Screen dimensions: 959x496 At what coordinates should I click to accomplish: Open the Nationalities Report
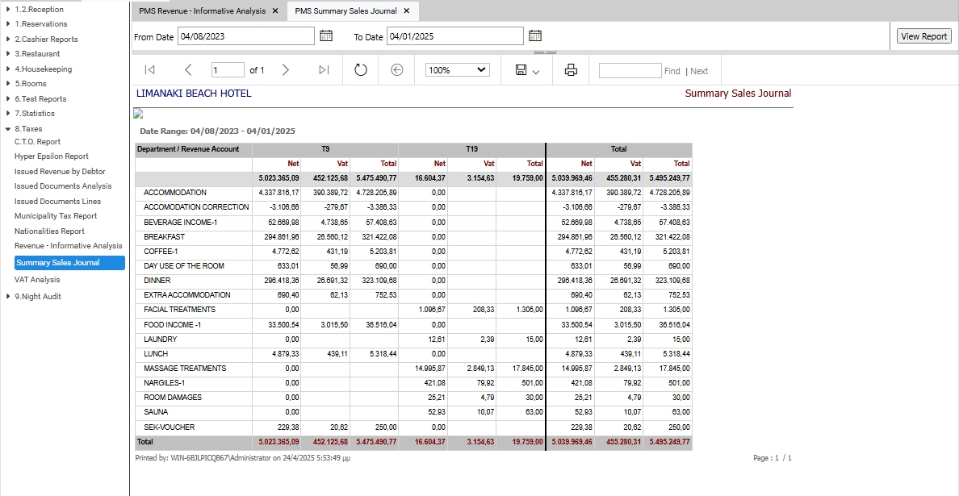click(x=49, y=231)
